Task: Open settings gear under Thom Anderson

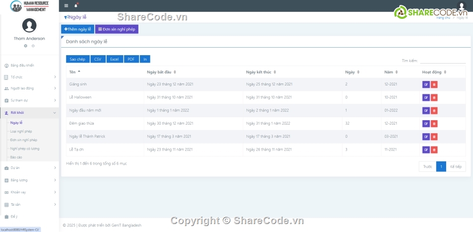Action: [25, 46]
